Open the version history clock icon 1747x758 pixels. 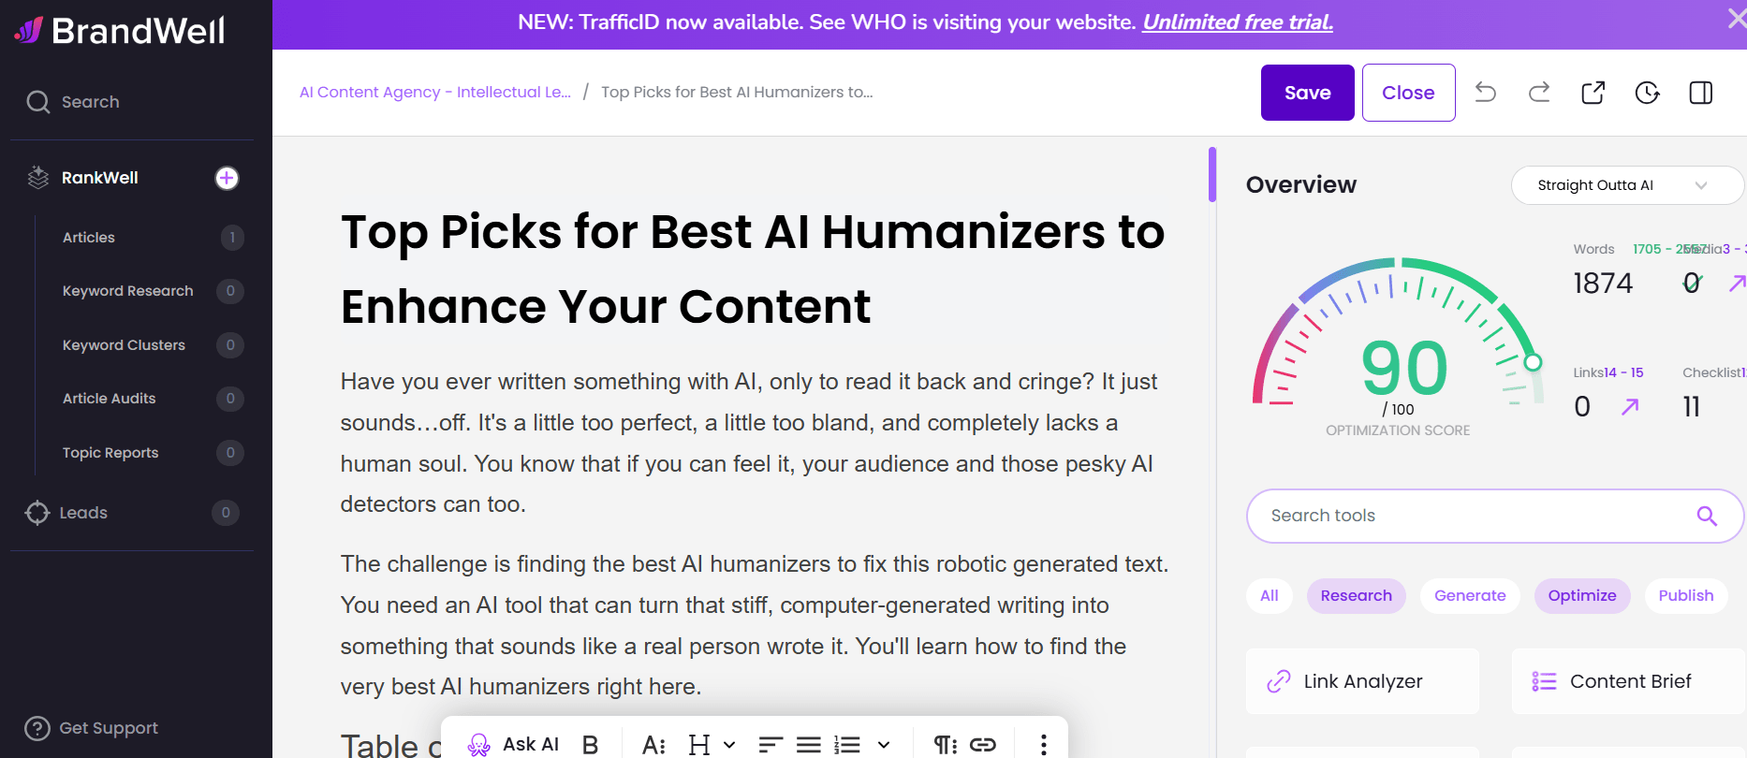click(x=1647, y=93)
